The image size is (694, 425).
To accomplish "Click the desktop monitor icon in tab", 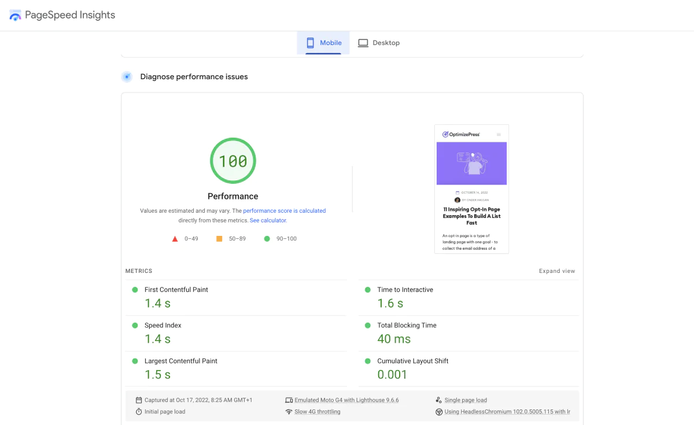I will pos(363,43).
